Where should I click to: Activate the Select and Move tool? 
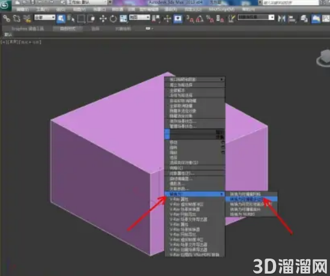point(103,19)
